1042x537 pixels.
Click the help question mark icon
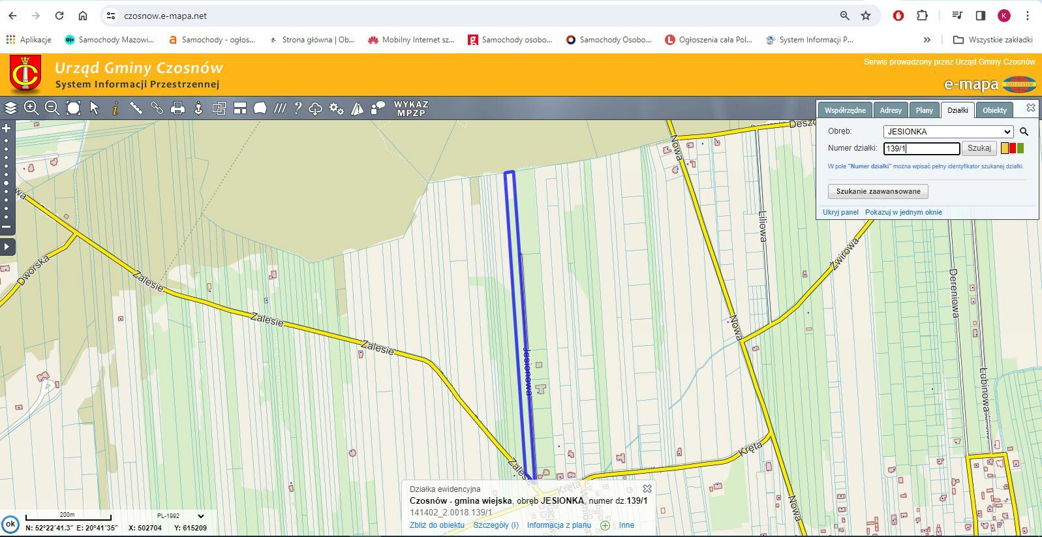[298, 108]
